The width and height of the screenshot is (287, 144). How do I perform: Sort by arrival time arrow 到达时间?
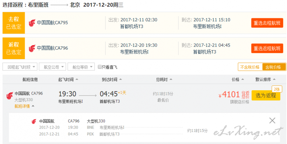pyautogui.click(x=120, y=80)
